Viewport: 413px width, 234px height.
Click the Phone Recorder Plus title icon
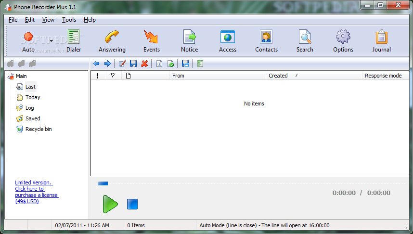pos(8,7)
